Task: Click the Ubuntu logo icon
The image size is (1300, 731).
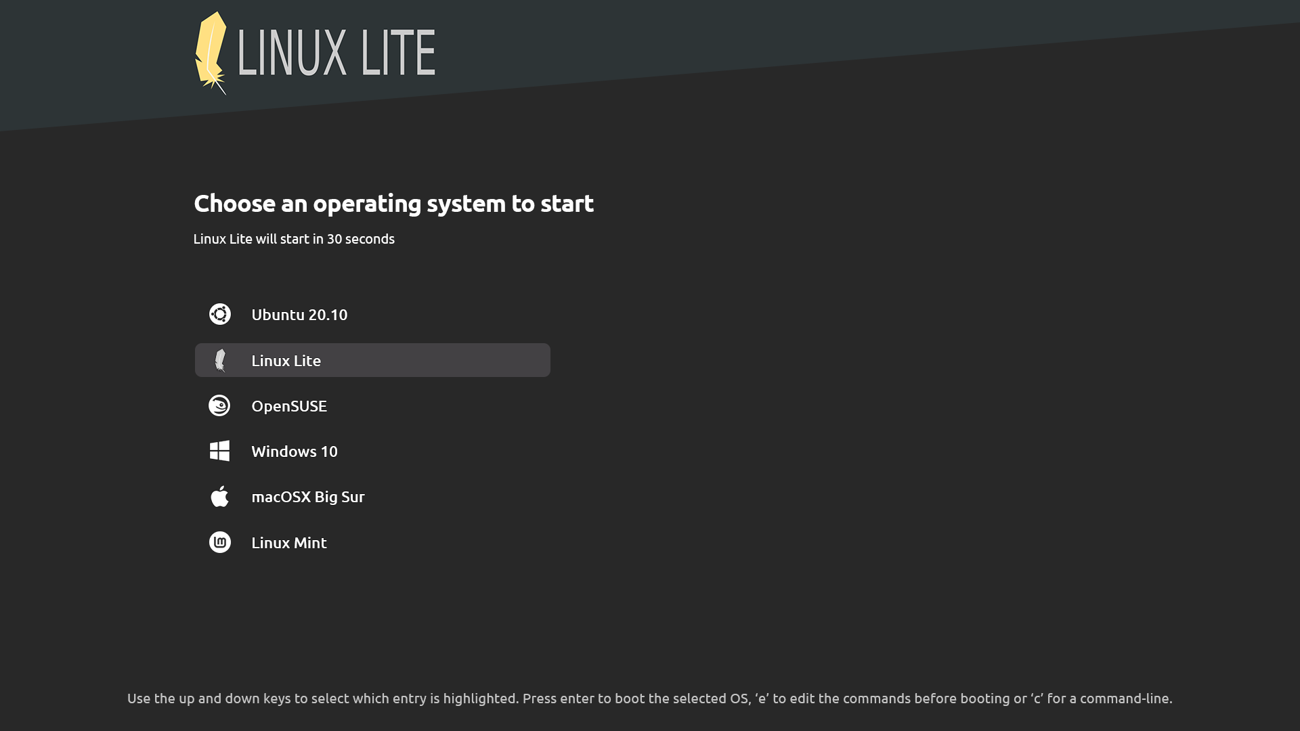Action: click(x=219, y=314)
